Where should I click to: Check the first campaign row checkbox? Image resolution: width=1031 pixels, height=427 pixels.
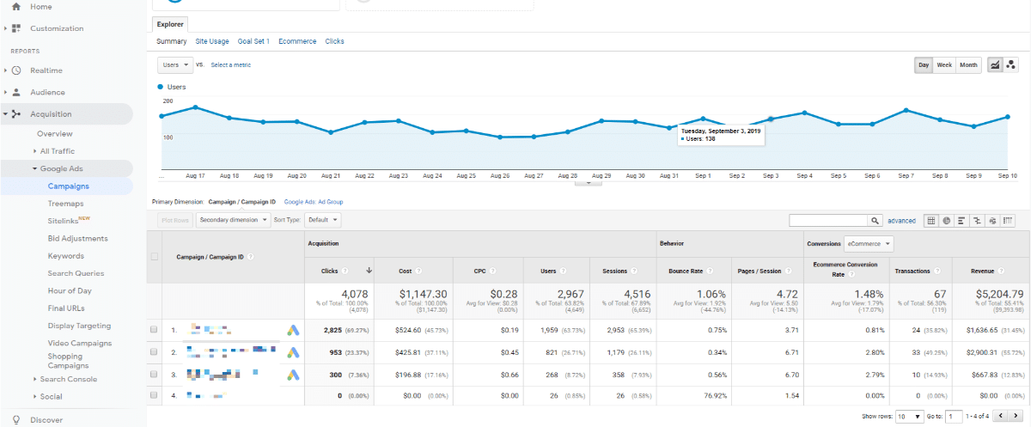pyautogui.click(x=155, y=329)
